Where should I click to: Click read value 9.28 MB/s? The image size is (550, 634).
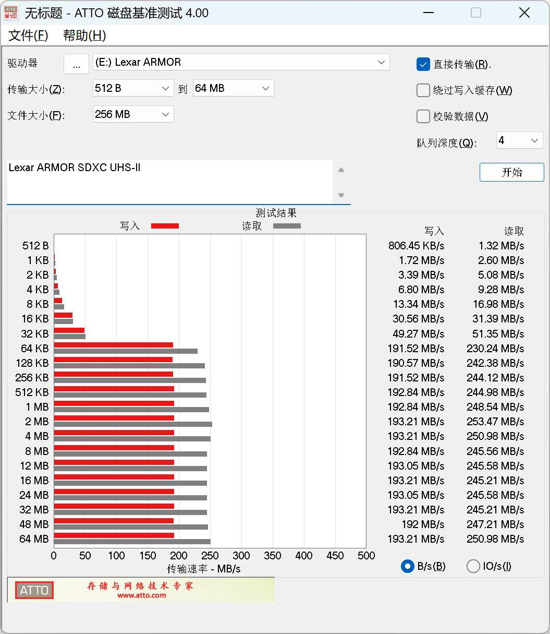coord(501,289)
